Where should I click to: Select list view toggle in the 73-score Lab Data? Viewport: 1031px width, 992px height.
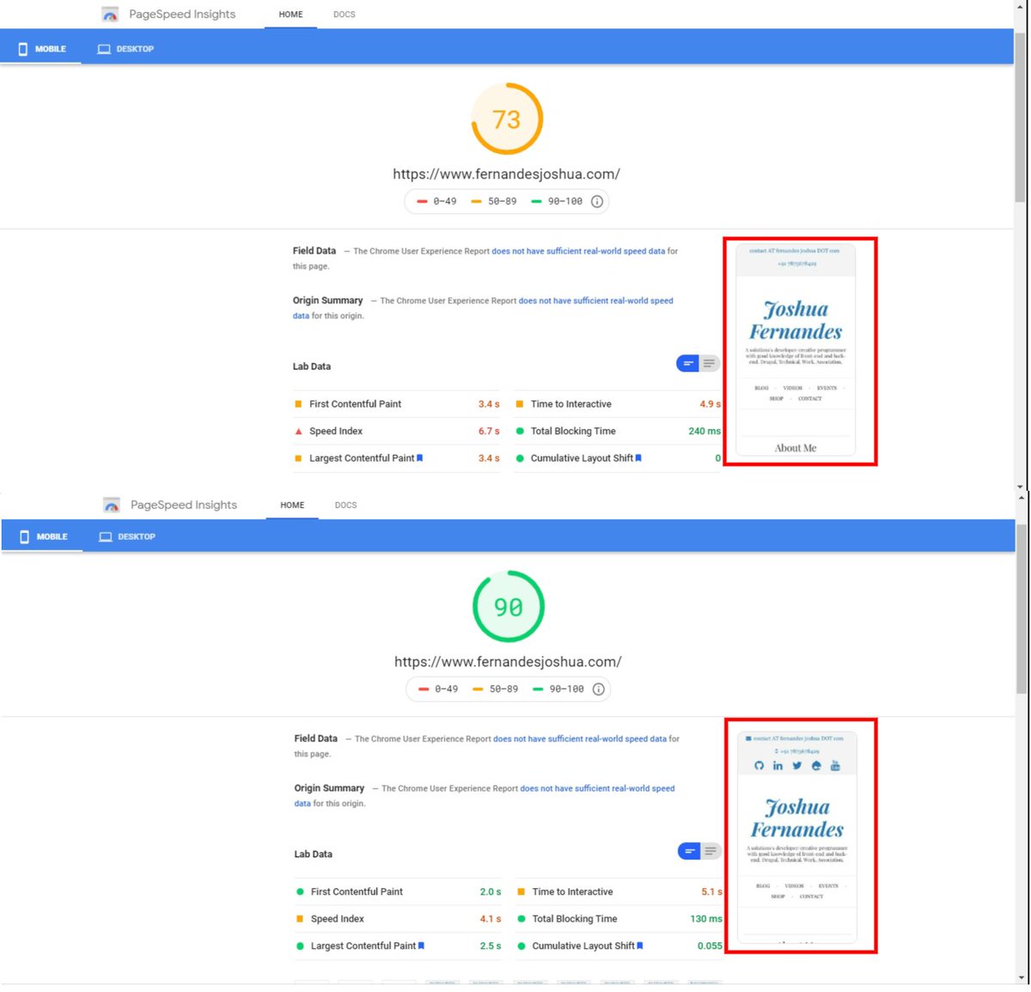click(710, 364)
